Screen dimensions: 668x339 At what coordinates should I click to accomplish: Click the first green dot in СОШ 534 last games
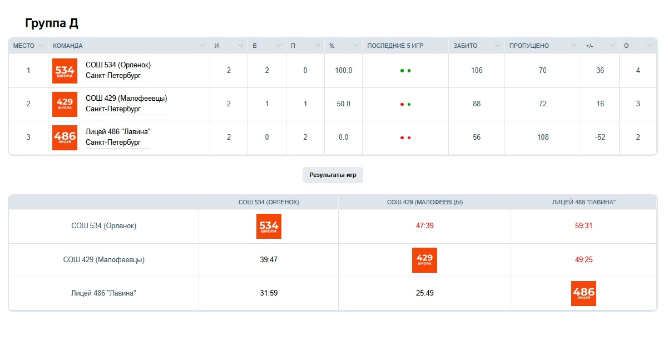tap(402, 71)
